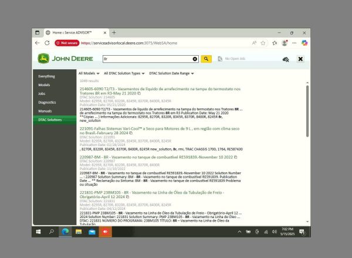352x258 pixels.
Task: Click the network tray icon
Action: (266, 232)
